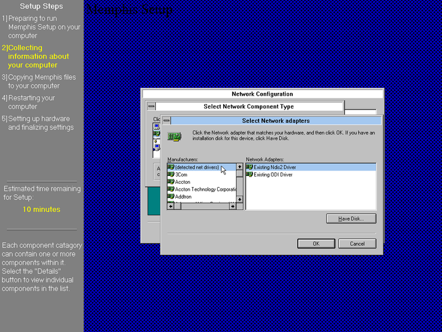Click 'Collecting information about your computer' step
The height and width of the screenshot is (332, 442).
click(35, 56)
